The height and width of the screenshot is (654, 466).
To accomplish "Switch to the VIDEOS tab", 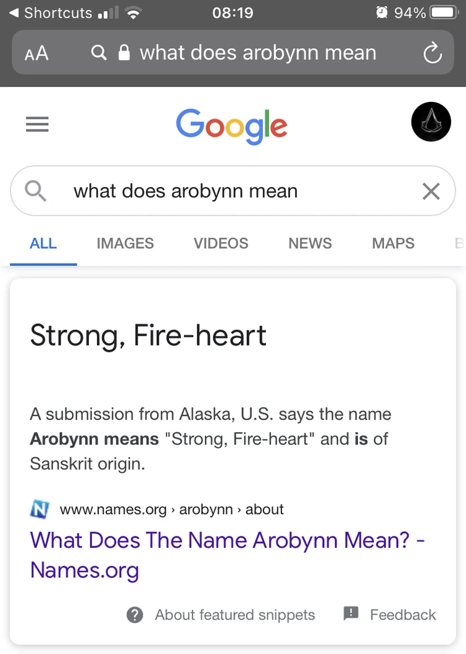I will click(x=220, y=243).
